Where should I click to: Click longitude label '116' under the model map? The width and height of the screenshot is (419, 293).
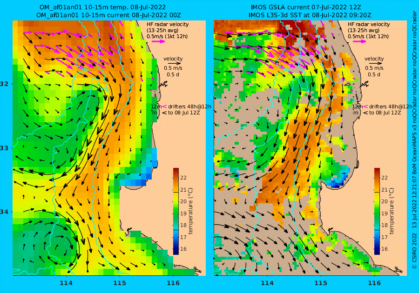173,283
